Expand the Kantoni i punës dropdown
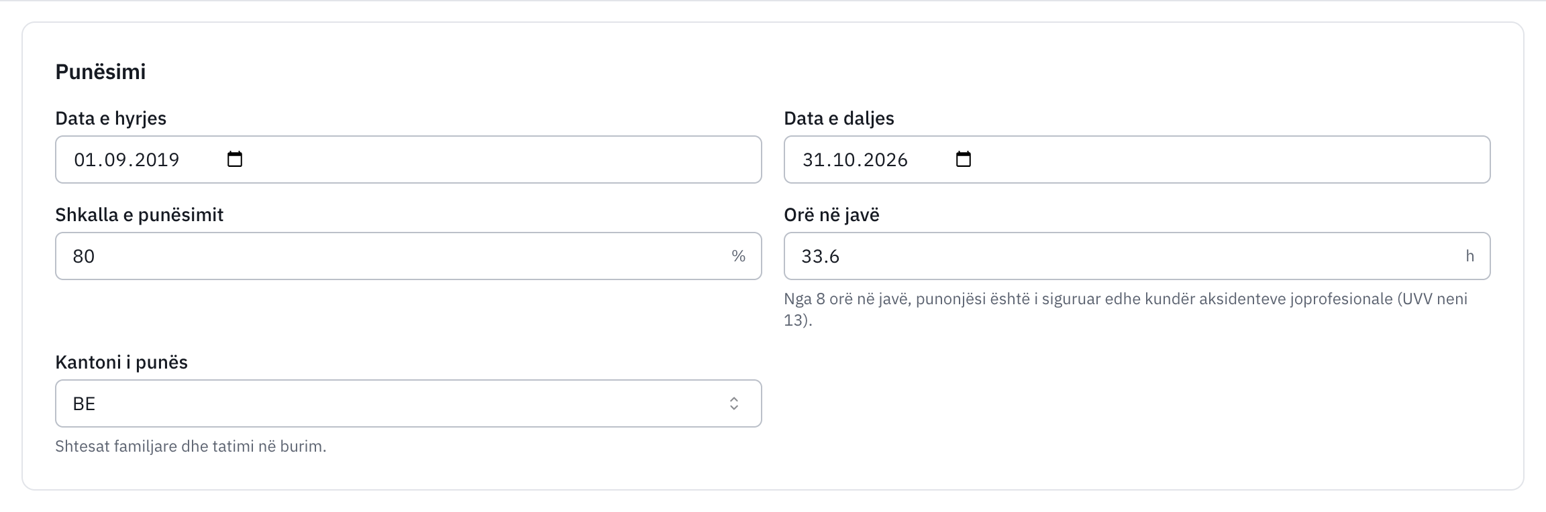The height and width of the screenshot is (512, 1546). tap(409, 403)
